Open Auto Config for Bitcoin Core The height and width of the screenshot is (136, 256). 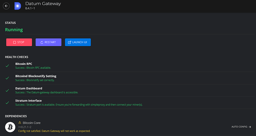241,127
